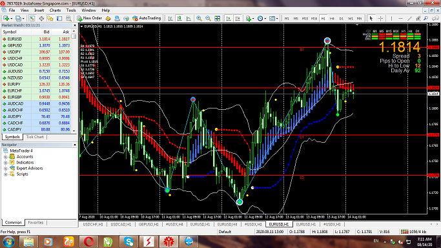441x248 pixels.
Task: Toggle the Market Watch panel icon
Action: tap(32, 18)
